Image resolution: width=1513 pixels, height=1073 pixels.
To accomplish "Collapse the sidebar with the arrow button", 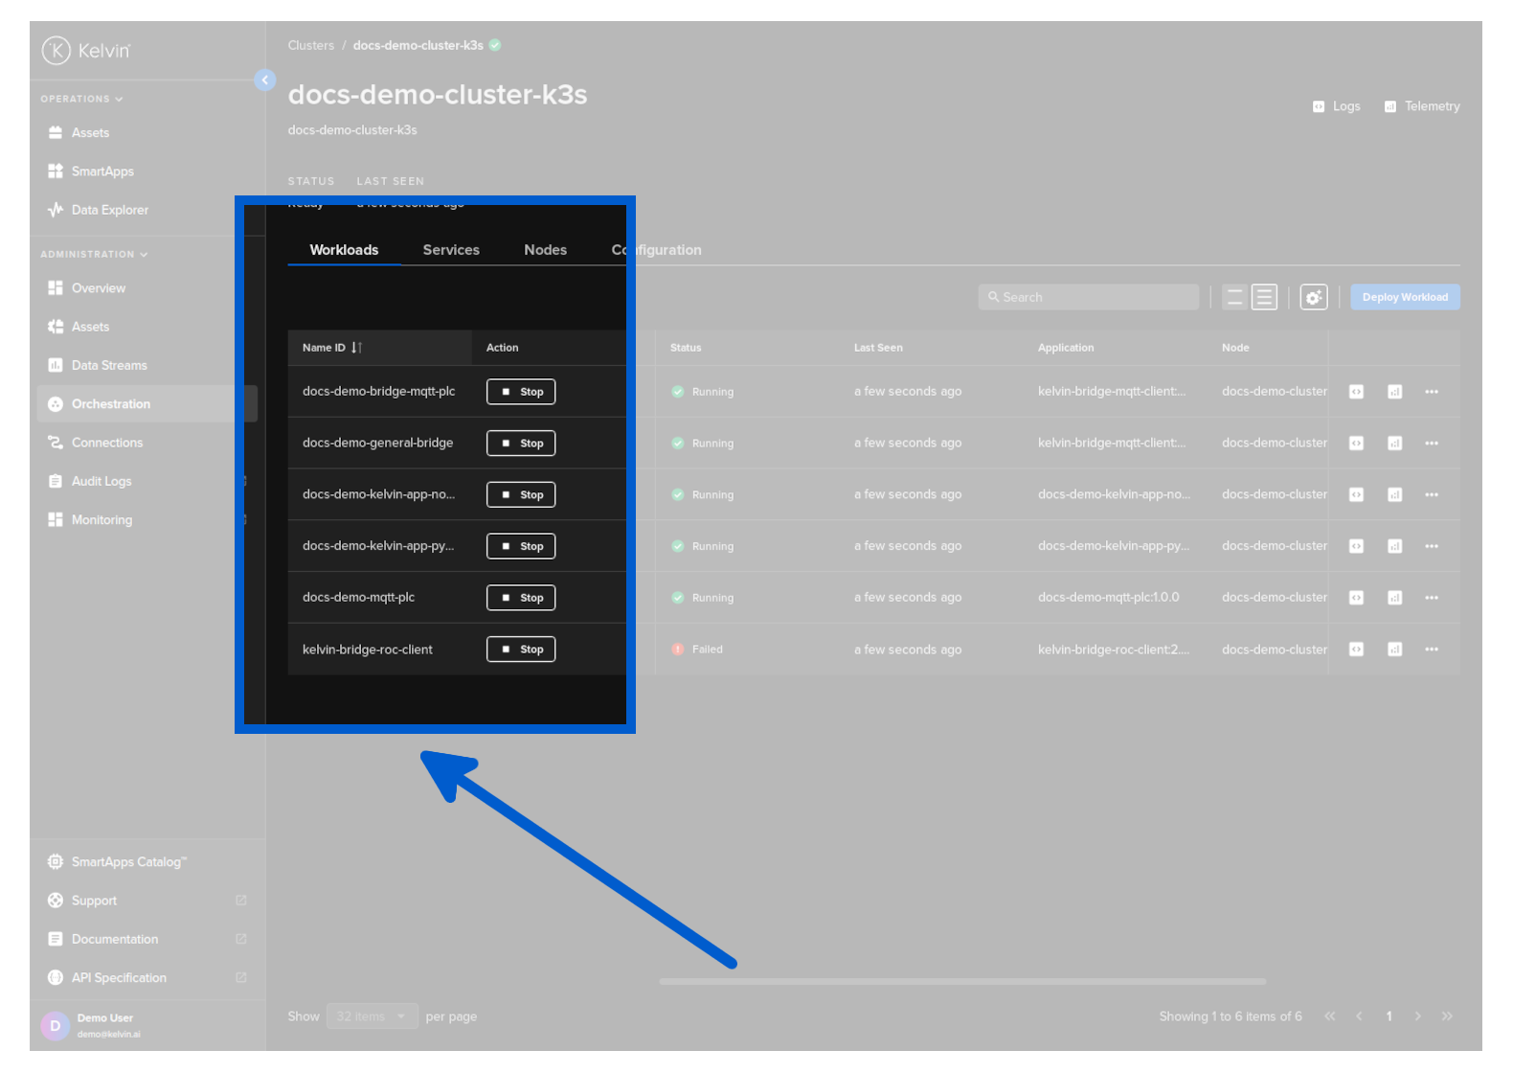I will (x=265, y=80).
